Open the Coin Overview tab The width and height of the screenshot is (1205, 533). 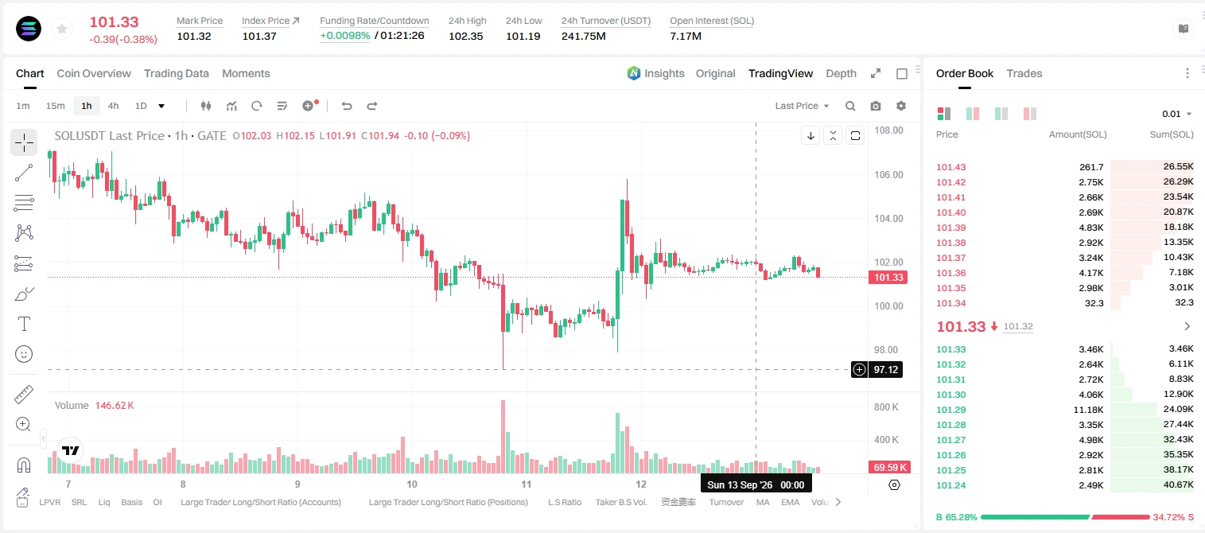tap(94, 73)
